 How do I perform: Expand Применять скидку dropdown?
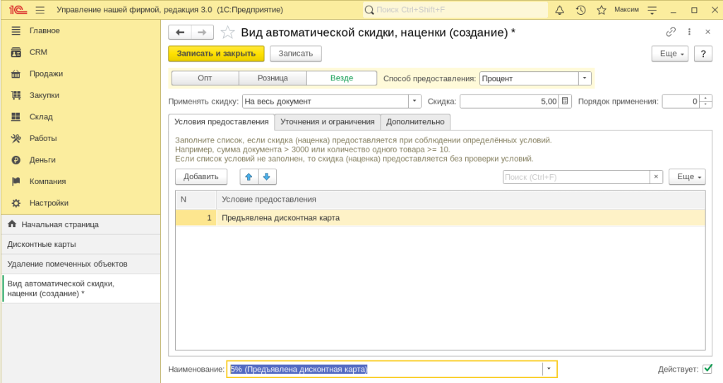pos(414,102)
